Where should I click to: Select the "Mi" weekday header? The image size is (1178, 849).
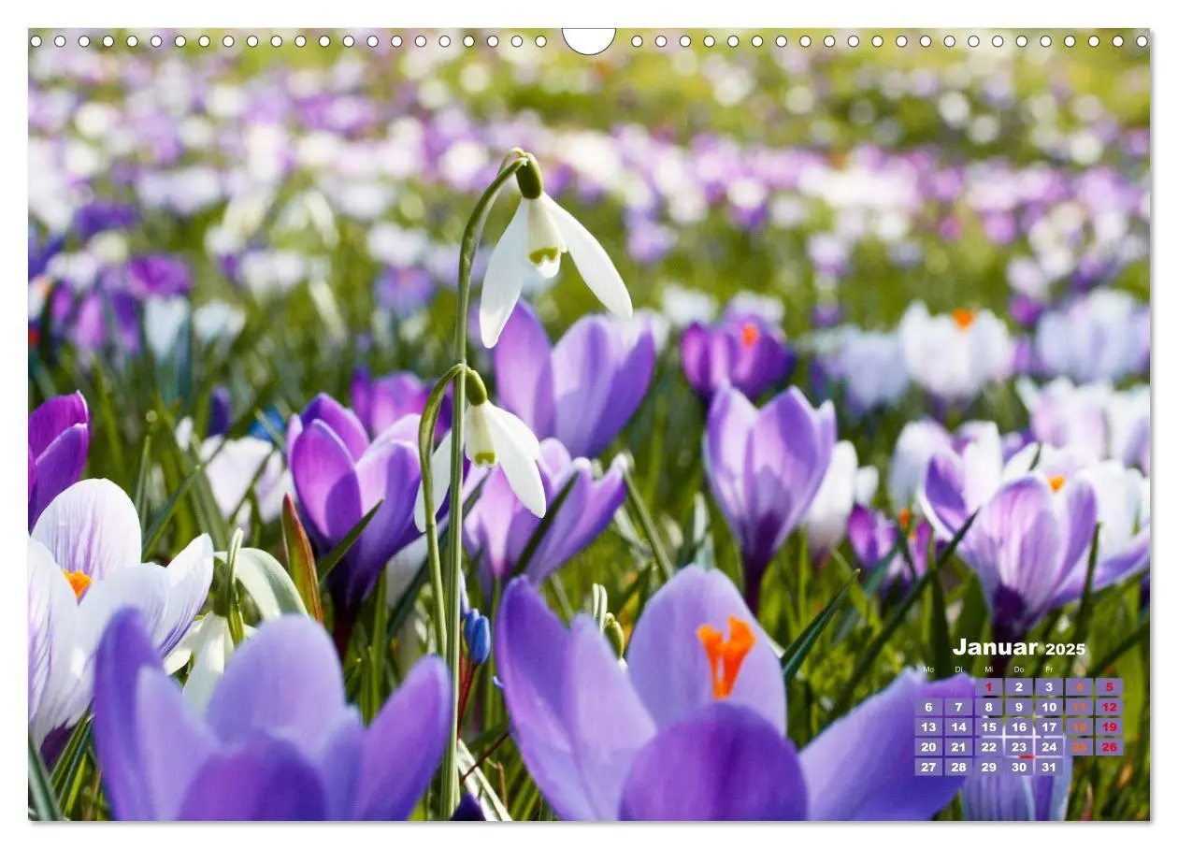click(x=988, y=669)
